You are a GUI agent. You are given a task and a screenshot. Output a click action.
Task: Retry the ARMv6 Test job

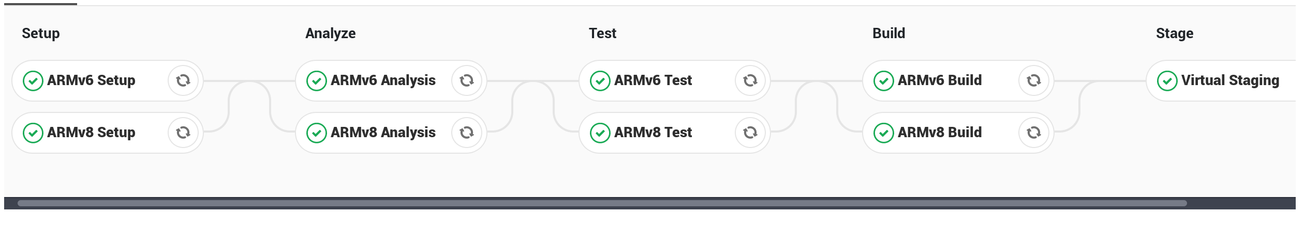click(x=750, y=80)
